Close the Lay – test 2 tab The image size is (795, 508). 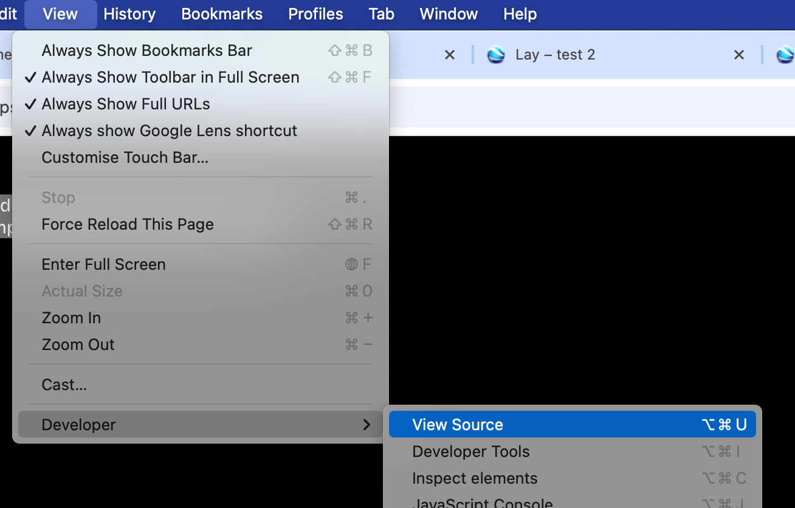739,55
